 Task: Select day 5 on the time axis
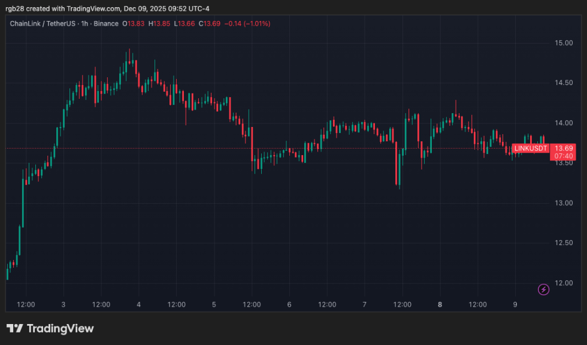214,304
